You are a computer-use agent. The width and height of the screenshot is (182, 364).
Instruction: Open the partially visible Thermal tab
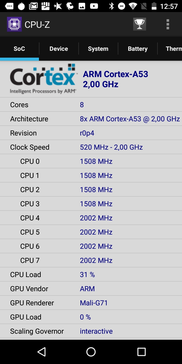click(173, 49)
